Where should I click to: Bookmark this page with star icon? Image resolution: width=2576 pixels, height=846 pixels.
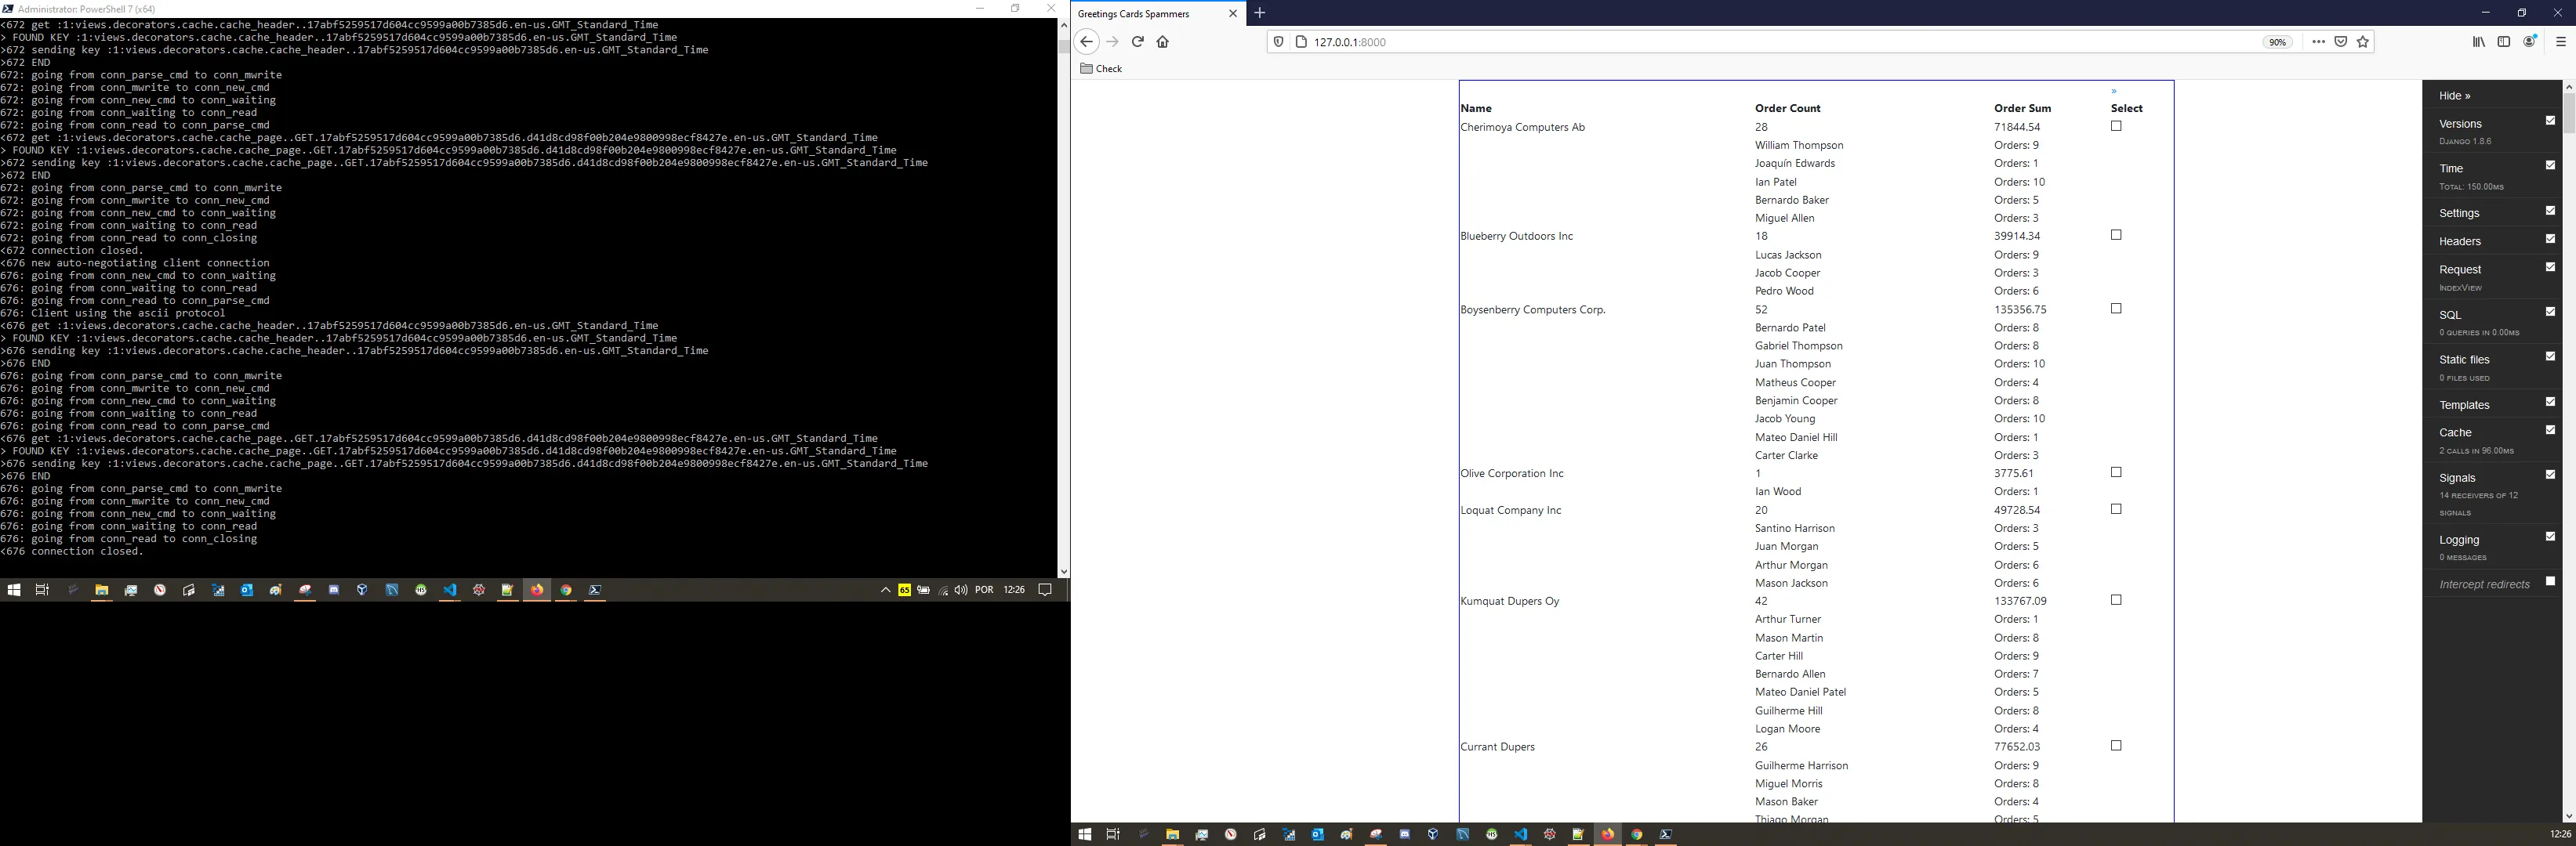click(x=2363, y=42)
